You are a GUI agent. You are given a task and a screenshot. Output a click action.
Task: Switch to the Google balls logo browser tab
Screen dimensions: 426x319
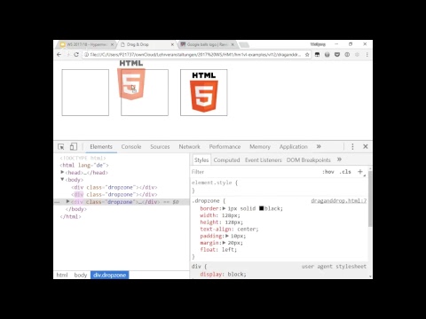(x=208, y=44)
